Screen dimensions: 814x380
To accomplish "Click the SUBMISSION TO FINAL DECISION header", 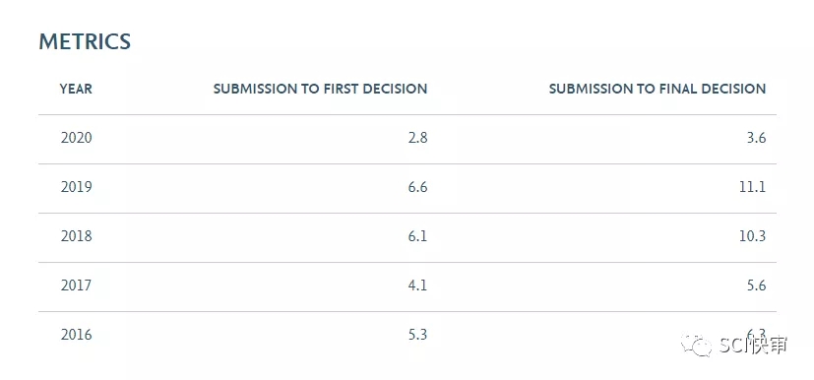I will (x=657, y=89).
